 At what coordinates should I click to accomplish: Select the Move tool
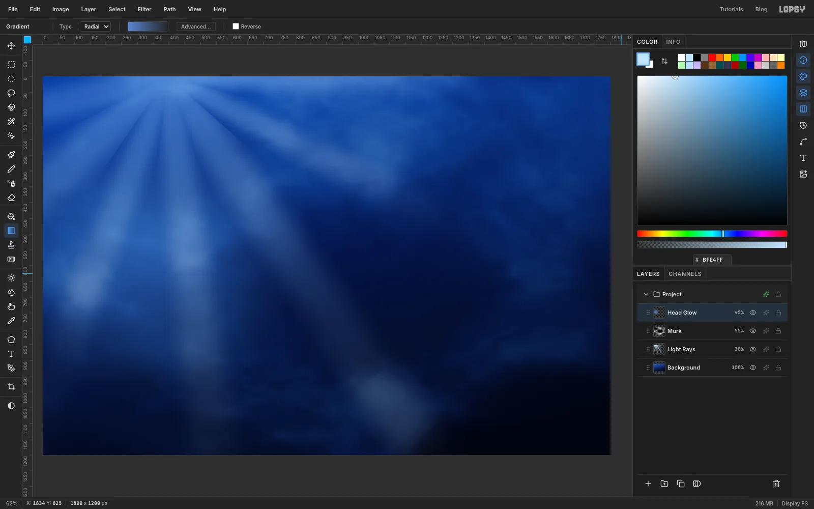pyautogui.click(x=11, y=46)
